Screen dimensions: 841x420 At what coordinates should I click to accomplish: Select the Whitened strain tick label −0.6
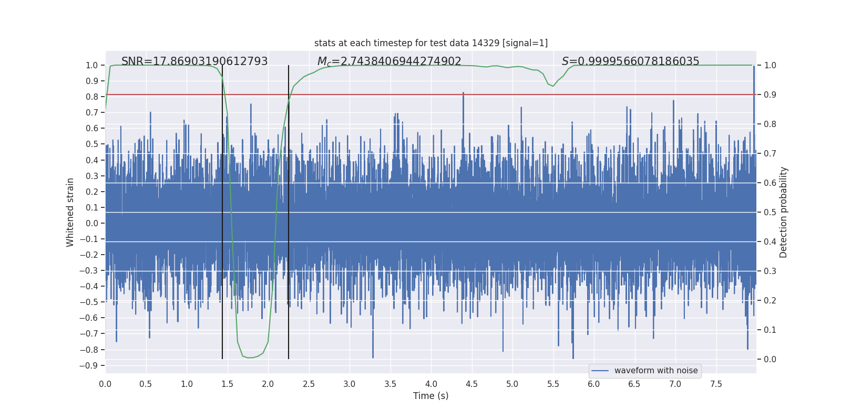(89, 318)
